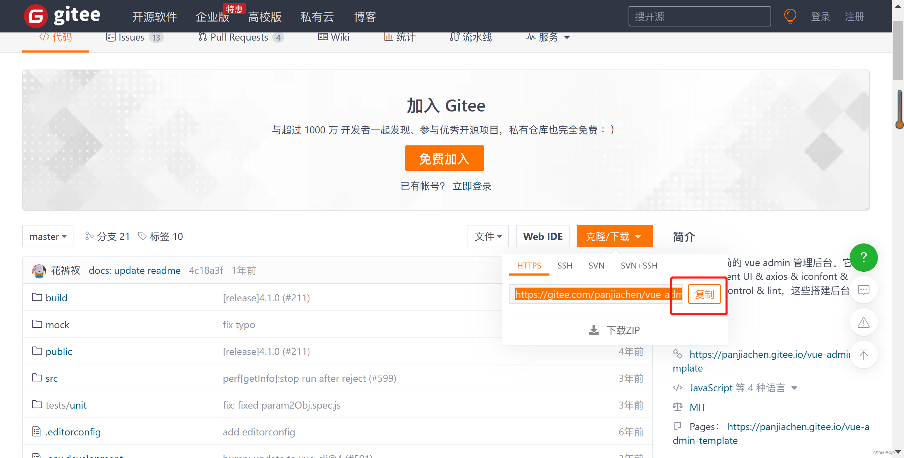Image resolution: width=904 pixels, height=458 pixels.
Task: Open 私有云 in the top menu
Action: click(x=317, y=17)
